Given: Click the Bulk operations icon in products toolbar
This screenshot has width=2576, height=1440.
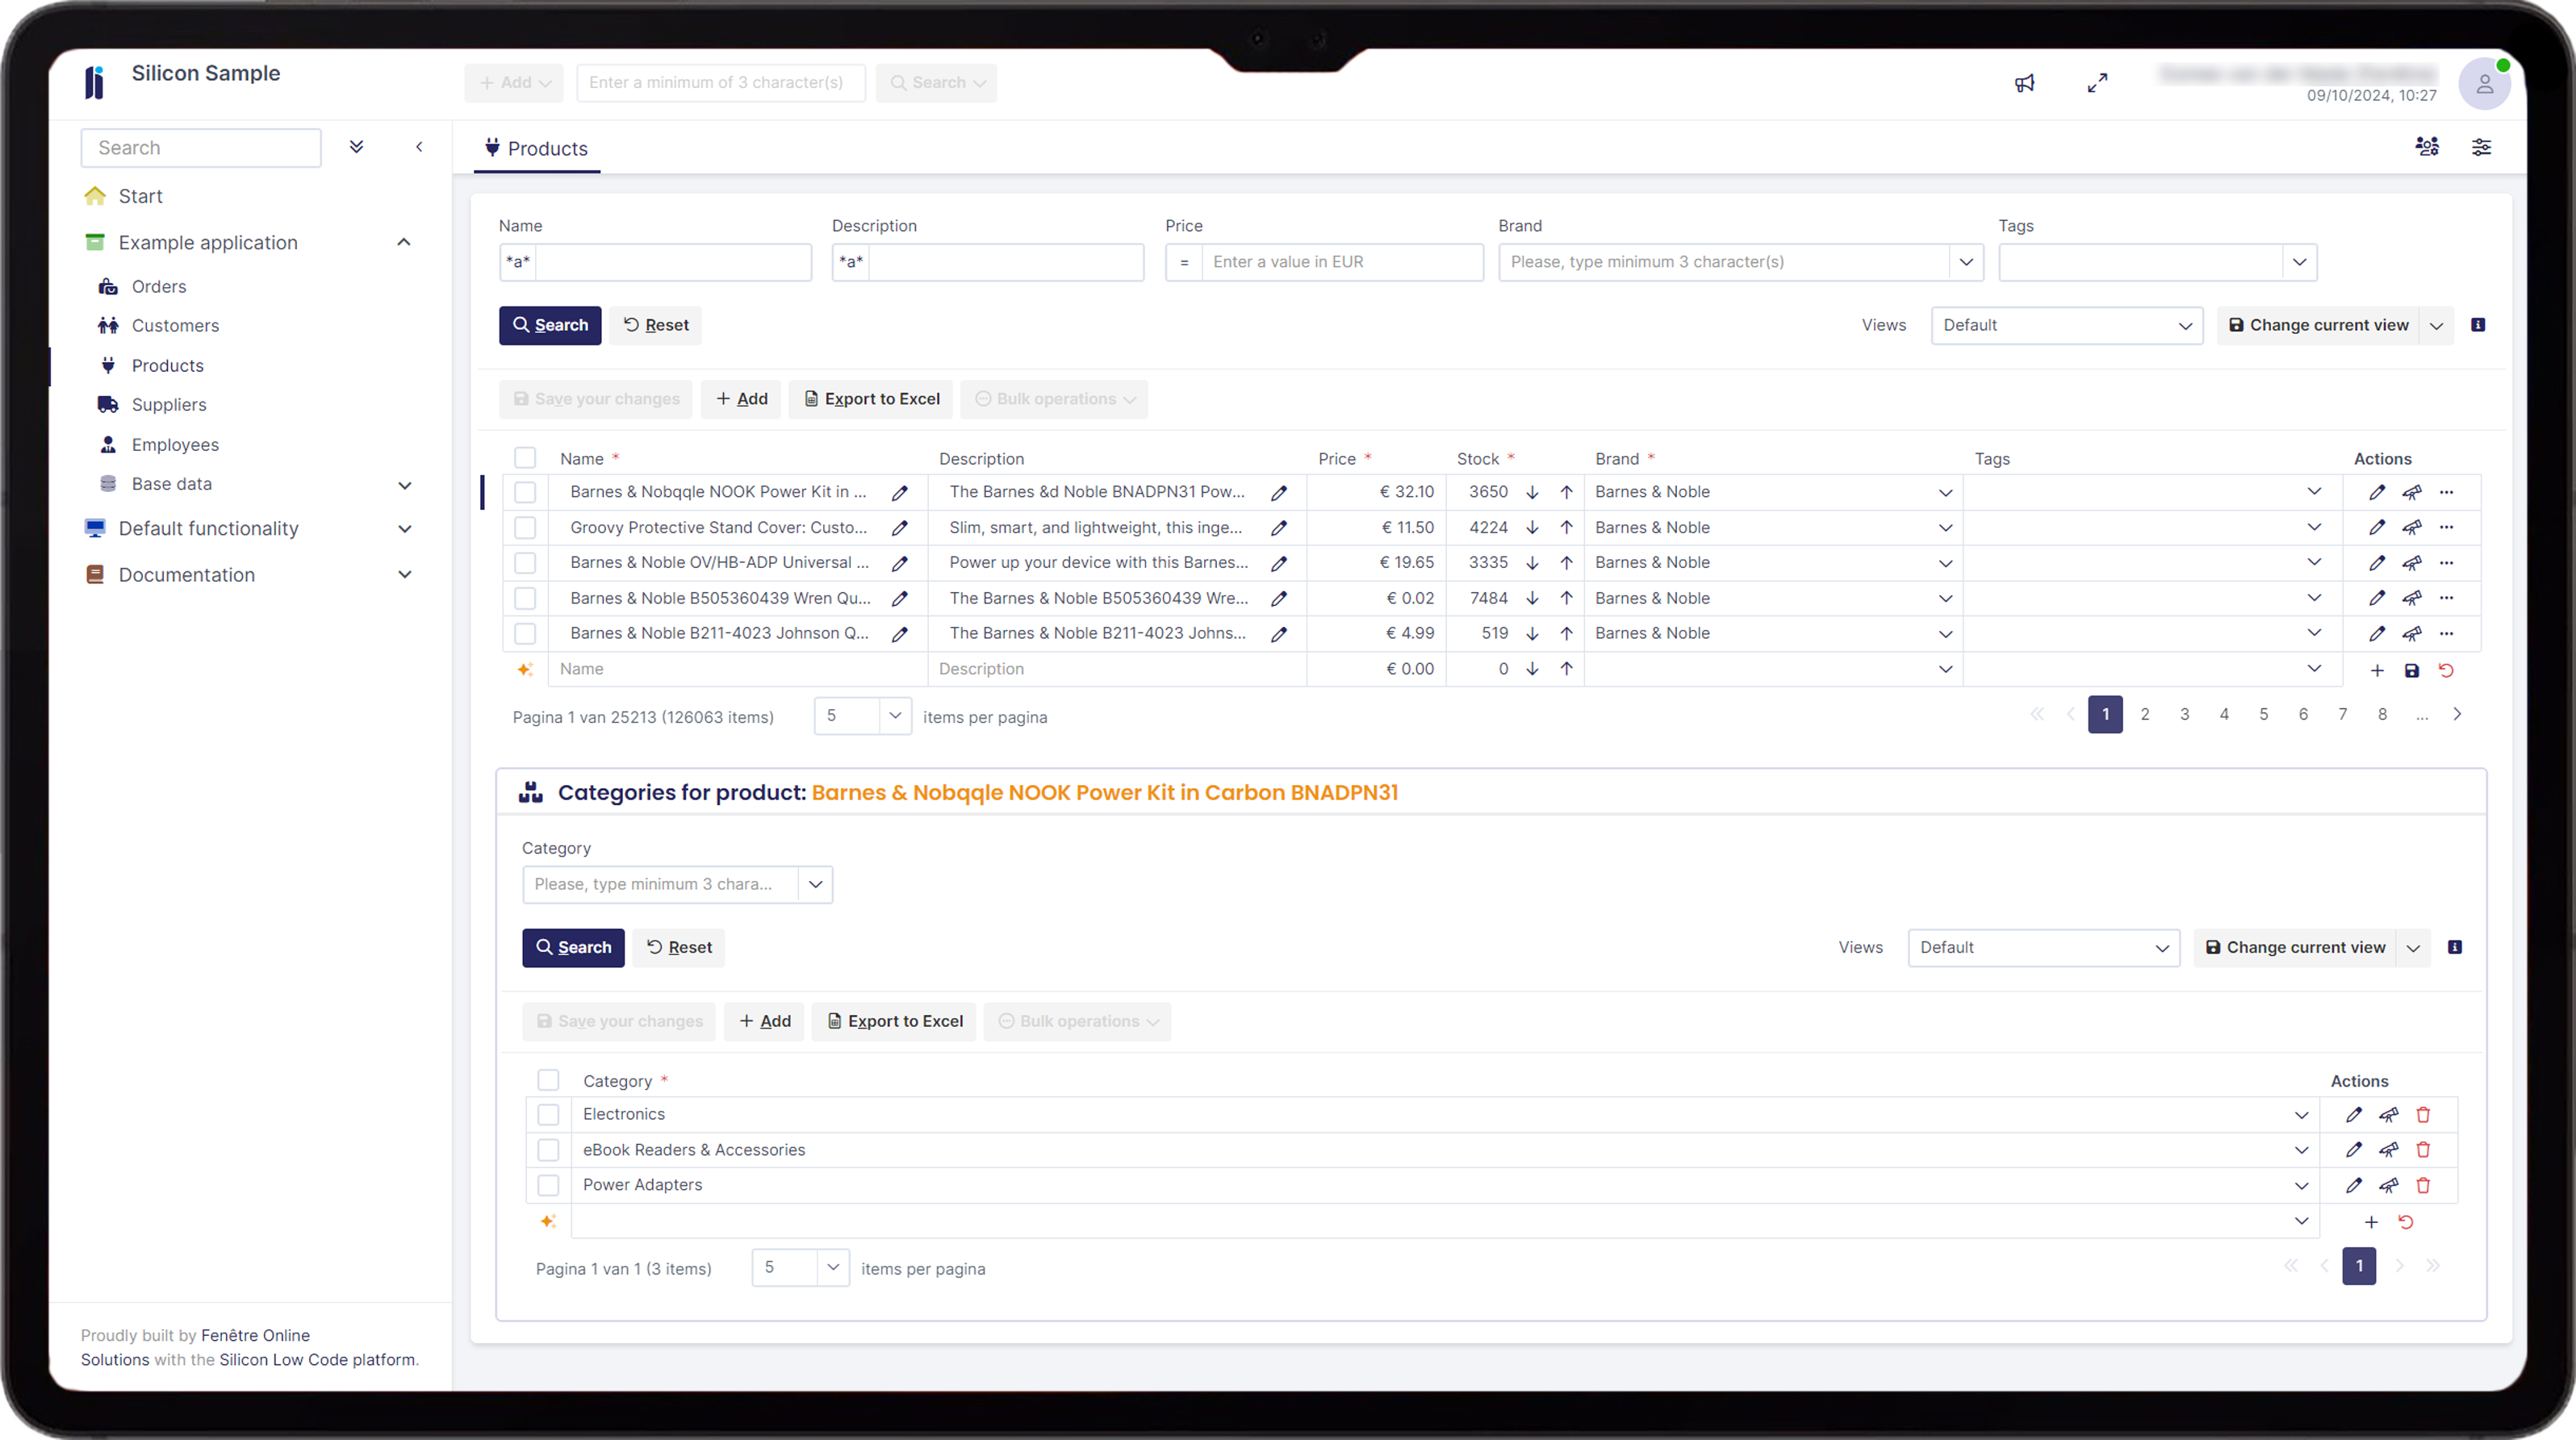Looking at the screenshot, I should (985, 398).
